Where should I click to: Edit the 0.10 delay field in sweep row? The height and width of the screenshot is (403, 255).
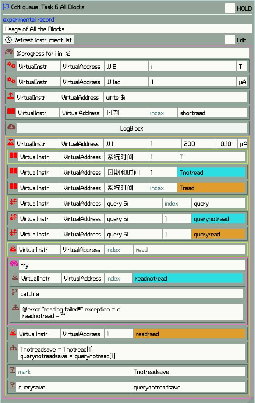point(226,144)
